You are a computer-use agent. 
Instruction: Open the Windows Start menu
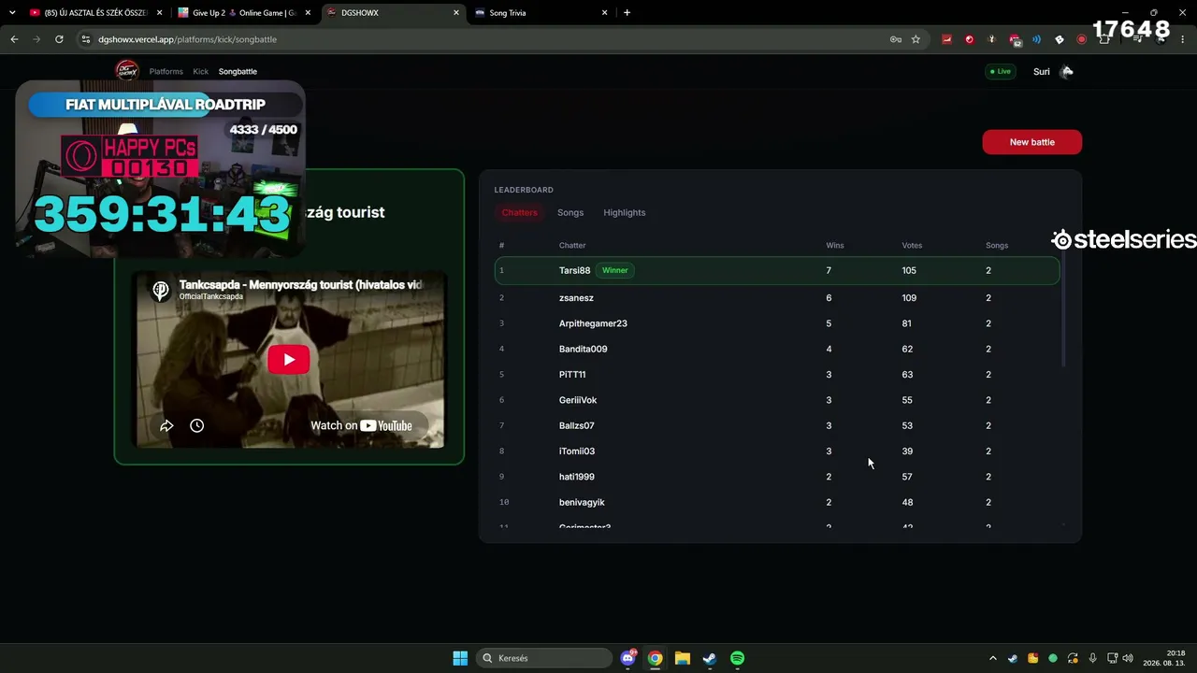click(x=460, y=658)
